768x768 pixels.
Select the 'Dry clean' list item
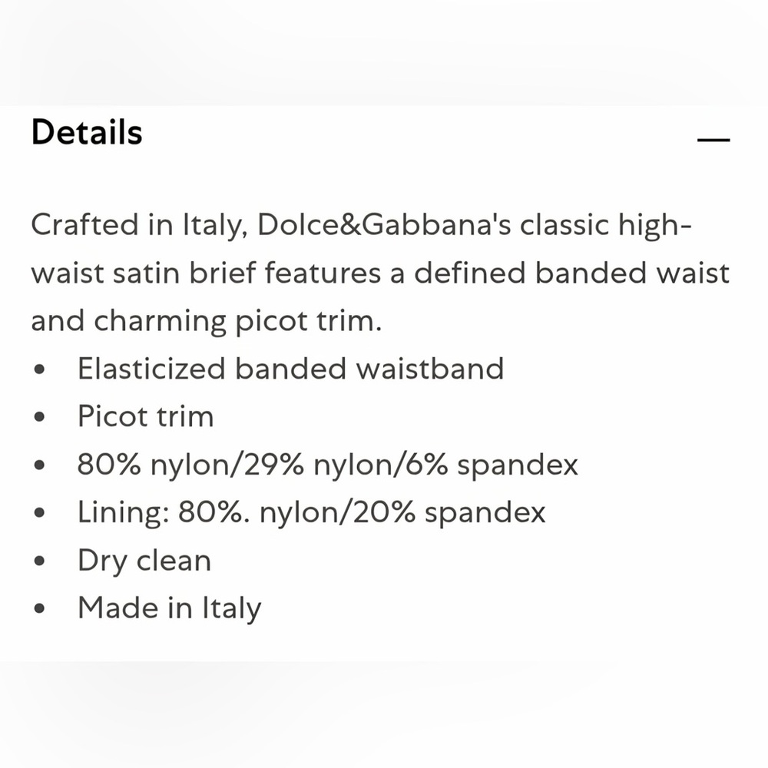pos(144,560)
